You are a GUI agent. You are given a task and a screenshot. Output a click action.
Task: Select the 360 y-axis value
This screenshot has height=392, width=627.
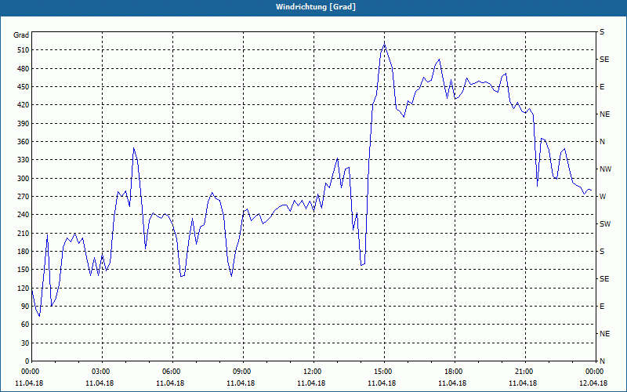pos(24,142)
